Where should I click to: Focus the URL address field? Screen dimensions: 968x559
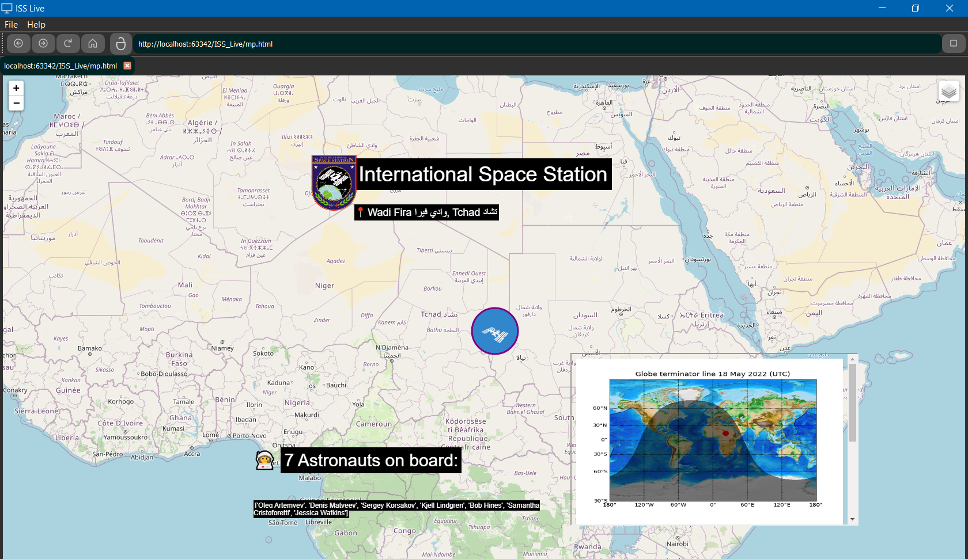coord(537,44)
